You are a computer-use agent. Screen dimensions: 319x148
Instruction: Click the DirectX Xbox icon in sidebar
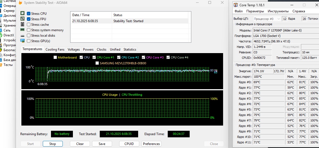click(1, 35)
